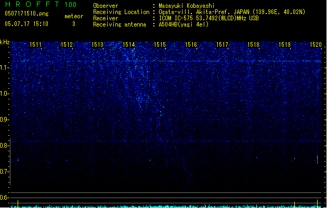Click the 1.0 kHz frequency label
This screenshot has width=327, height=208.
pyautogui.click(x=4, y=94)
